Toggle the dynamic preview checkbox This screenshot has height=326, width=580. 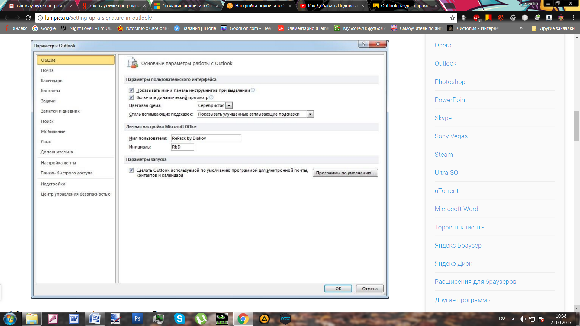131,97
